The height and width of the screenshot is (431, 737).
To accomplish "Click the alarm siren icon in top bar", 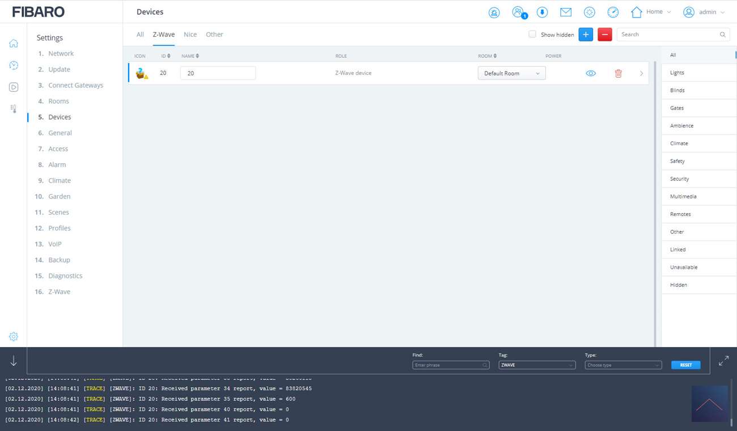I will (494, 12).
